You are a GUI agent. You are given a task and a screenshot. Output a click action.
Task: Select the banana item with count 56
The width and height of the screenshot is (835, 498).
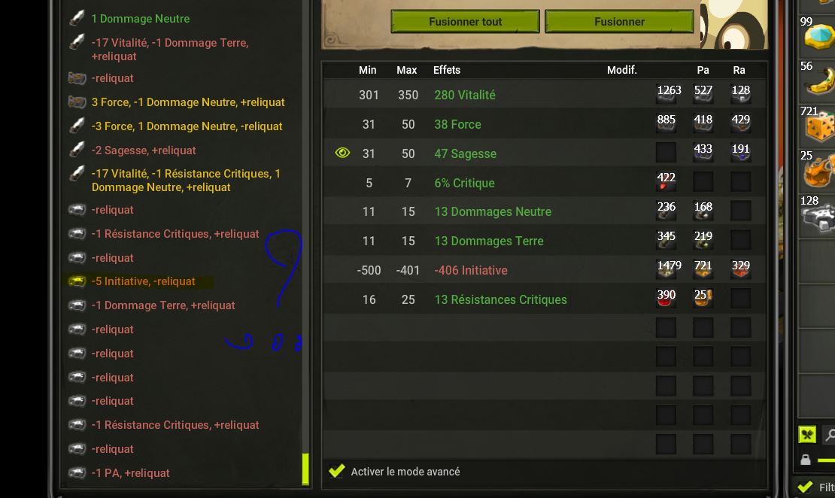818,77
